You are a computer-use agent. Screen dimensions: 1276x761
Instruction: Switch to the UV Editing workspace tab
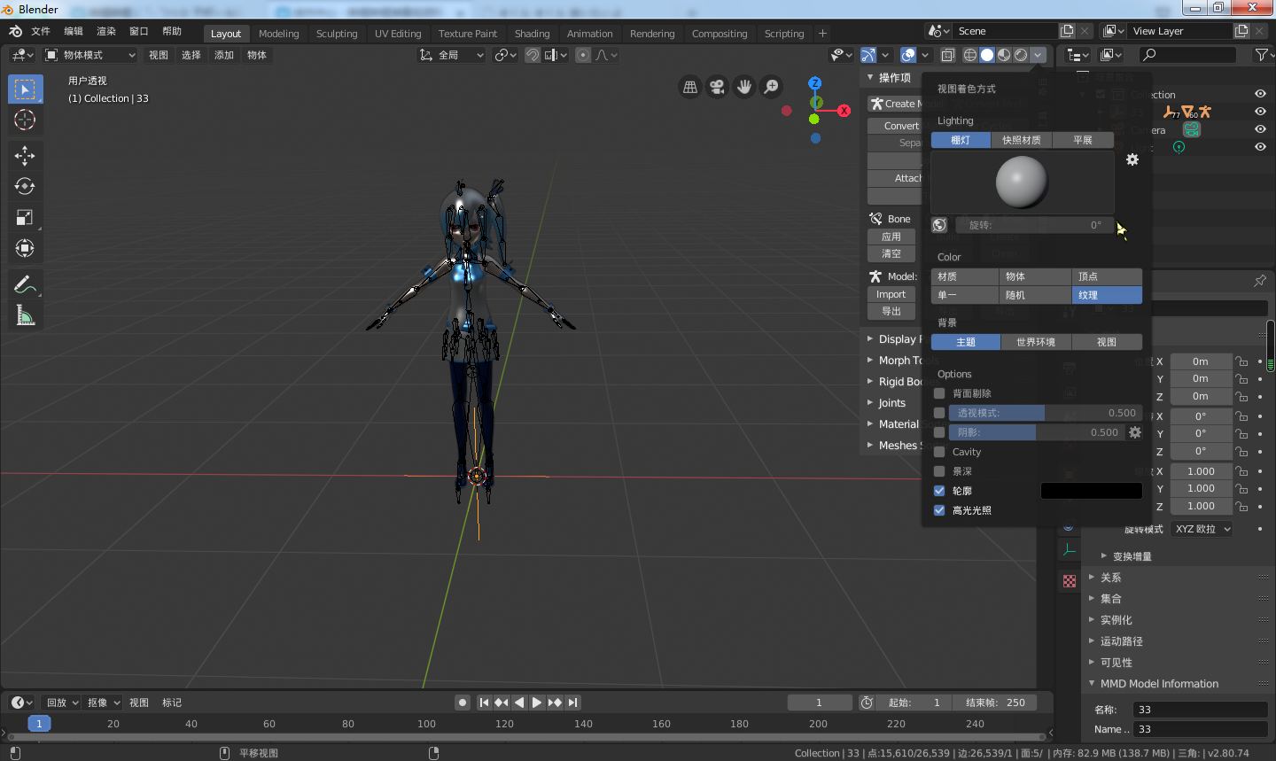[398, 34]
